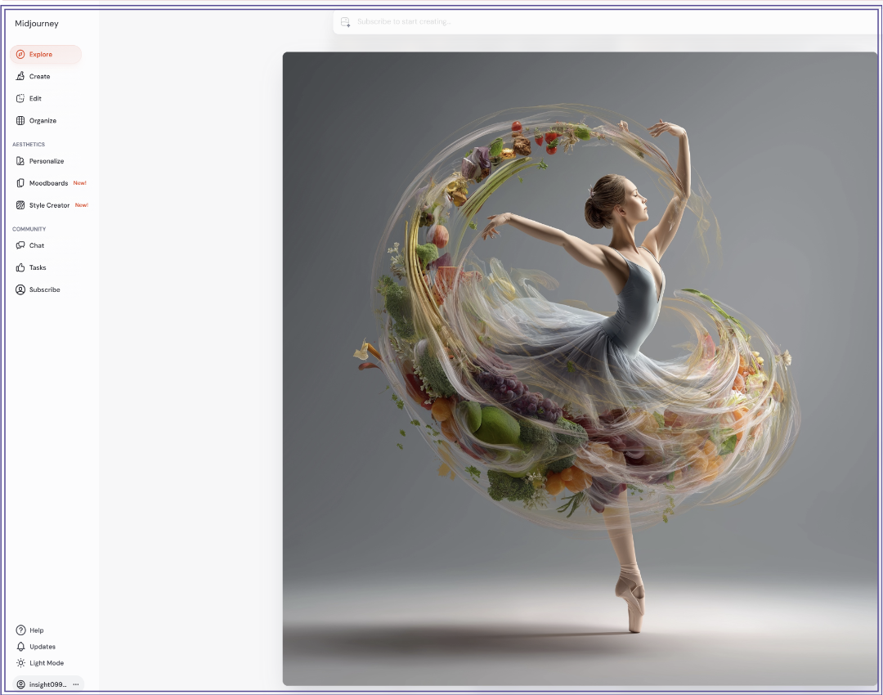Click the Explore compass icon
This screenshot has width=883, height=695.
tap(20, 55)
